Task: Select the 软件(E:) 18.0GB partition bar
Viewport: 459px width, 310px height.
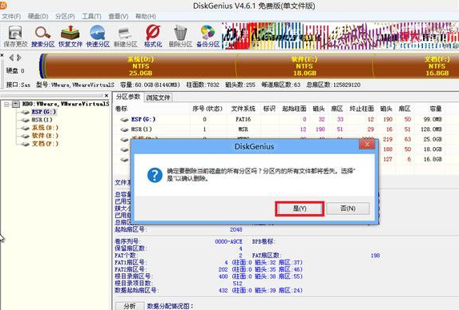Action: pos(304,66)
